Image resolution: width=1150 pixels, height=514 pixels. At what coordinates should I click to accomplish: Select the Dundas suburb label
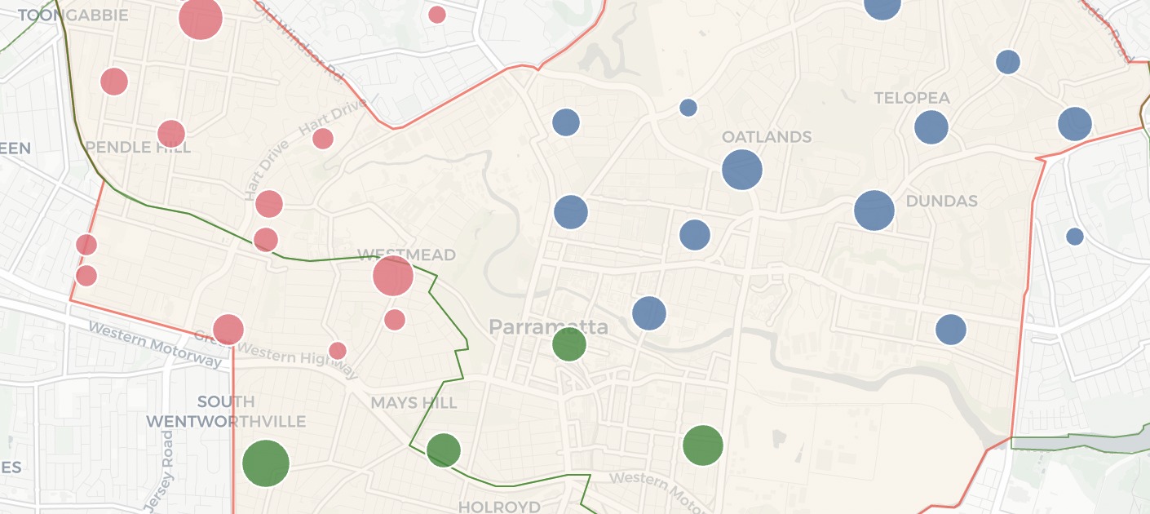click(x=941, y=202)
